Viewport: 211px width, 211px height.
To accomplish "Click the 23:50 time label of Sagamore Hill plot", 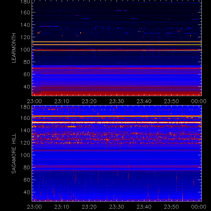I will click(x=171, y=207).
